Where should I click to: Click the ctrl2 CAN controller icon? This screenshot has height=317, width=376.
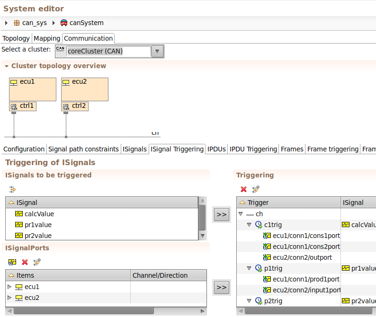pyautogui.click(x=66, y=106)
